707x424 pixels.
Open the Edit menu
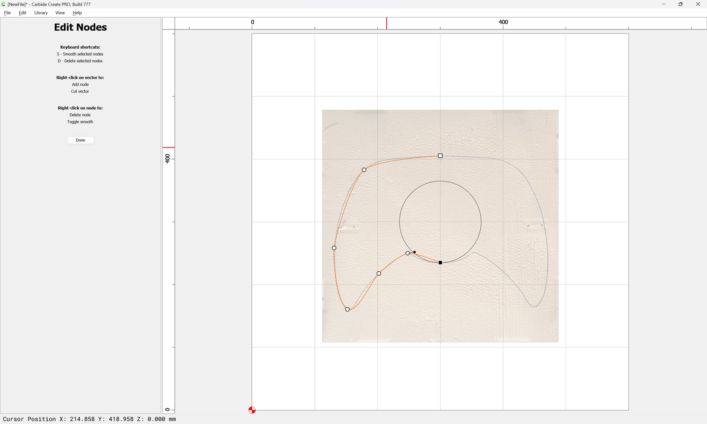tap(22, 13)
